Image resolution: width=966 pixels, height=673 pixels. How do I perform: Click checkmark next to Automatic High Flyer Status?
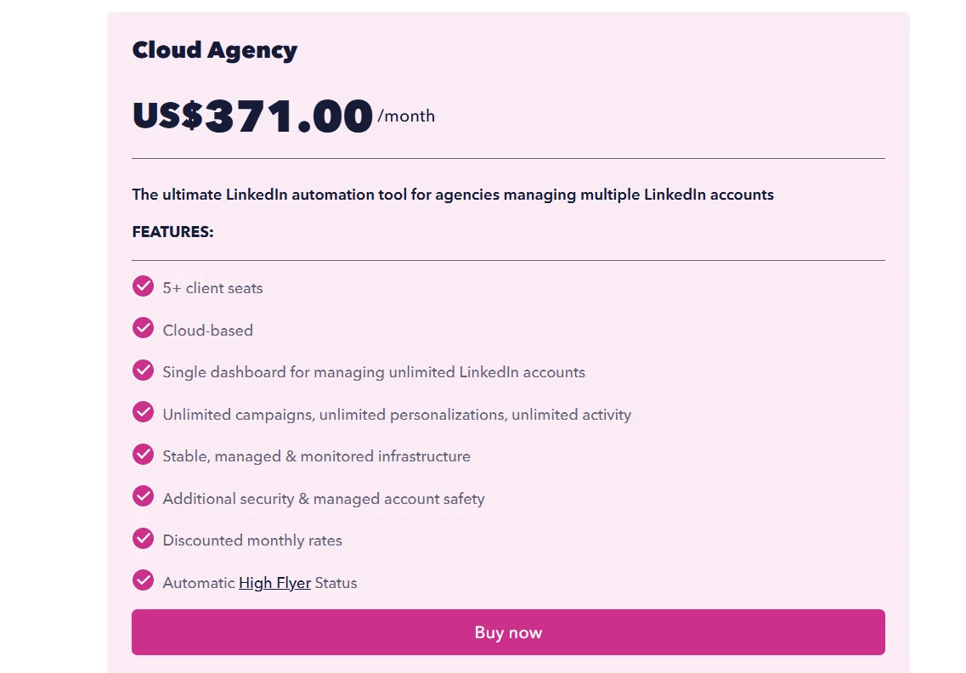tap(143, 580)
